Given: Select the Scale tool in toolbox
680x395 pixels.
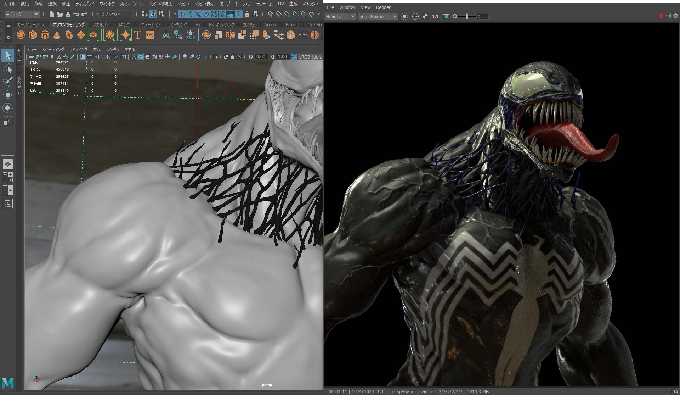Looking at the screenshot, I should tap(8, 121).
